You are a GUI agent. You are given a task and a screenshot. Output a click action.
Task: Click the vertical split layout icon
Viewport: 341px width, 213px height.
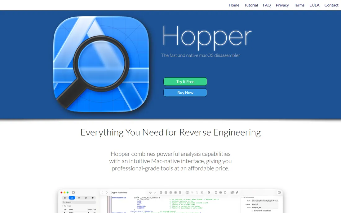(x=216, y=192)
